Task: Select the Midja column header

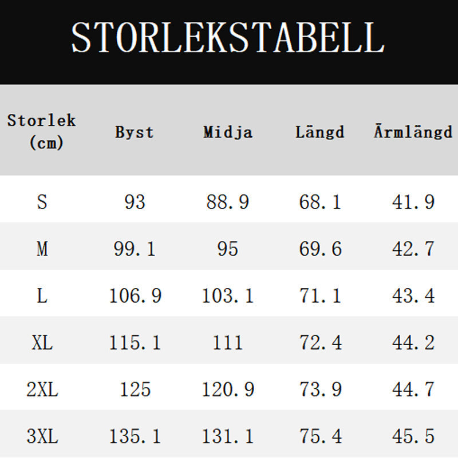Action: [228, 132]
